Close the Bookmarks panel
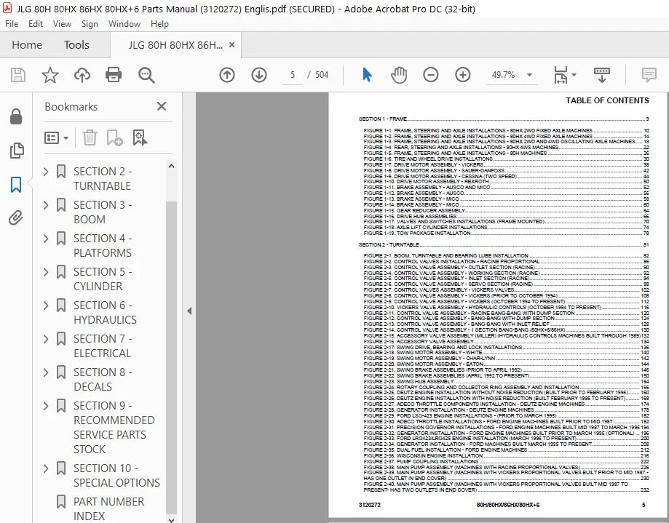Image resolution: width=669 pixels, height=523 pixels. pos(162,106)
